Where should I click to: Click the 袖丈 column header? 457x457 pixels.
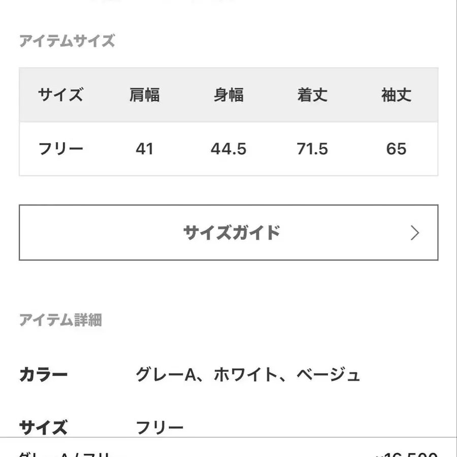[397, 95]
